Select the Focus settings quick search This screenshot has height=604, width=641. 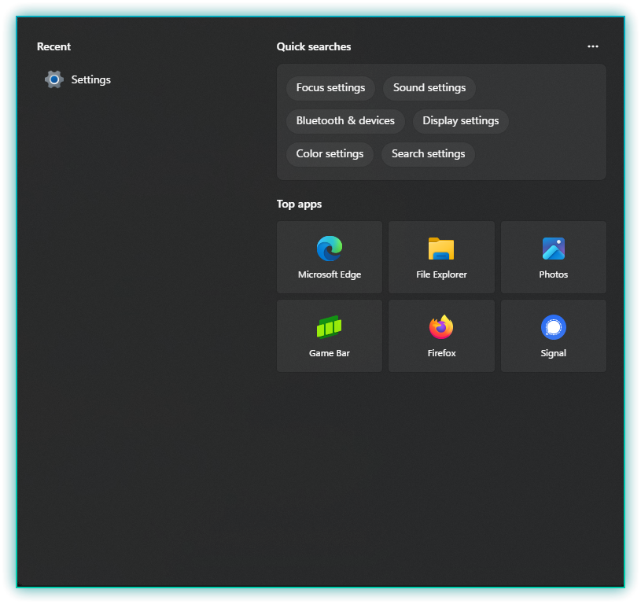click(330, 88)
